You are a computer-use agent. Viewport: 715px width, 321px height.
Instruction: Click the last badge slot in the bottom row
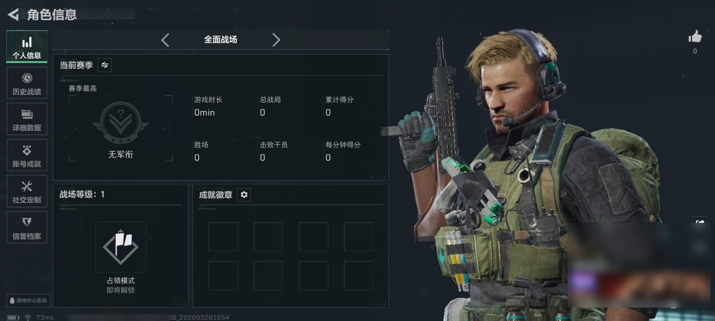coord(358,276)
